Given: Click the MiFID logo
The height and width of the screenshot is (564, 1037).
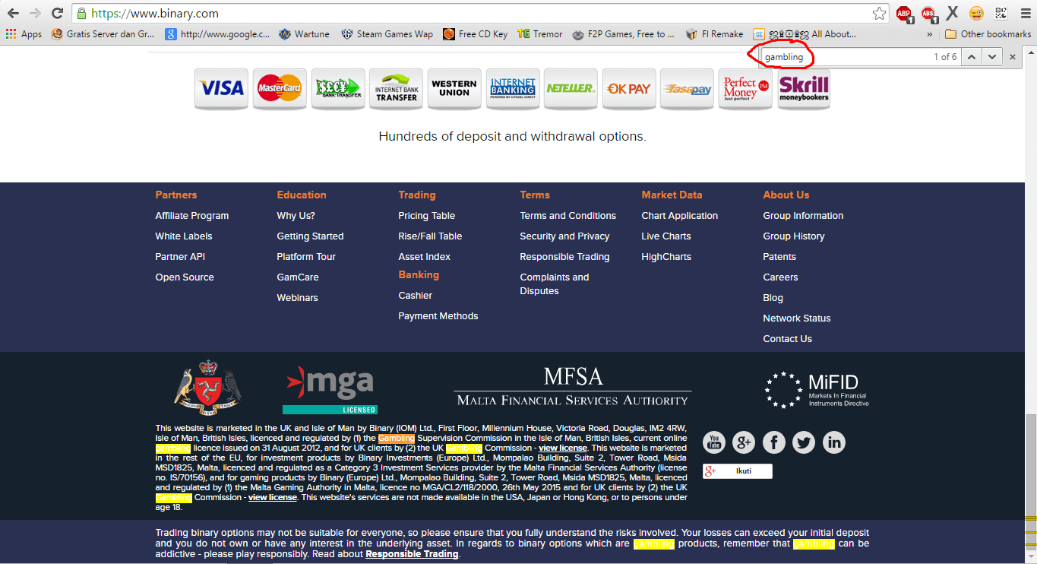Looking at the screenshot, I should point(817,389).
